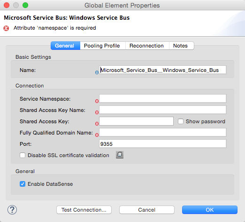Click the expression hash icon beside SSL validation
The image size is (245, 222).
tap(120, 155)
